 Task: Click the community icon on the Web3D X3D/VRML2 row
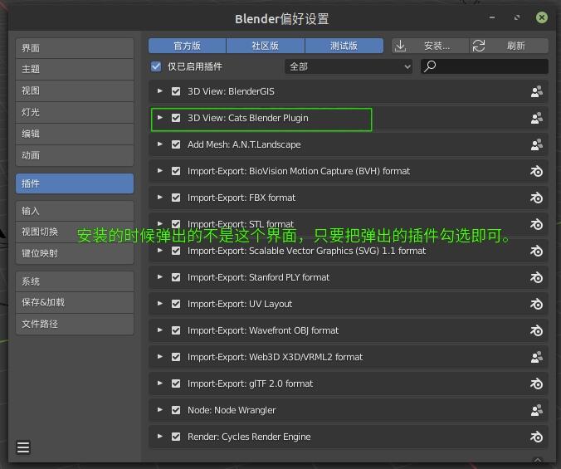click(536, 357)
